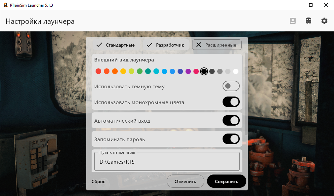This screenshot has width=334, height=196.
Task: Select the purple color swatch
Action: tap(188, 71)
